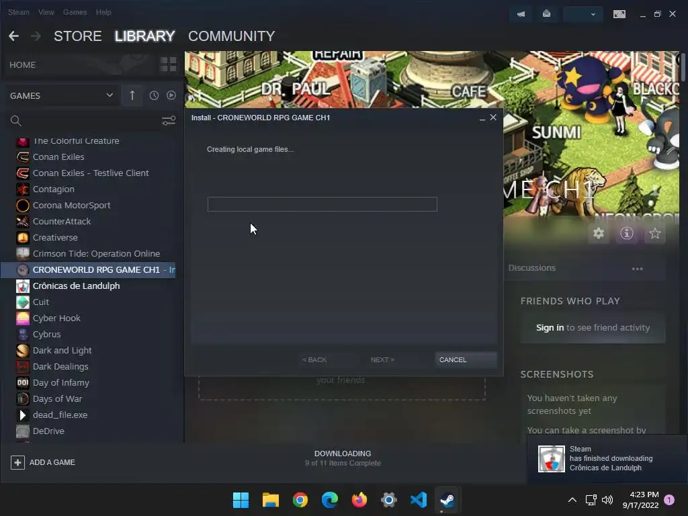Viewport: 688px width, 516px height.
Task: Launch Google Chrome from taskbar
Action: click(300, 500)
